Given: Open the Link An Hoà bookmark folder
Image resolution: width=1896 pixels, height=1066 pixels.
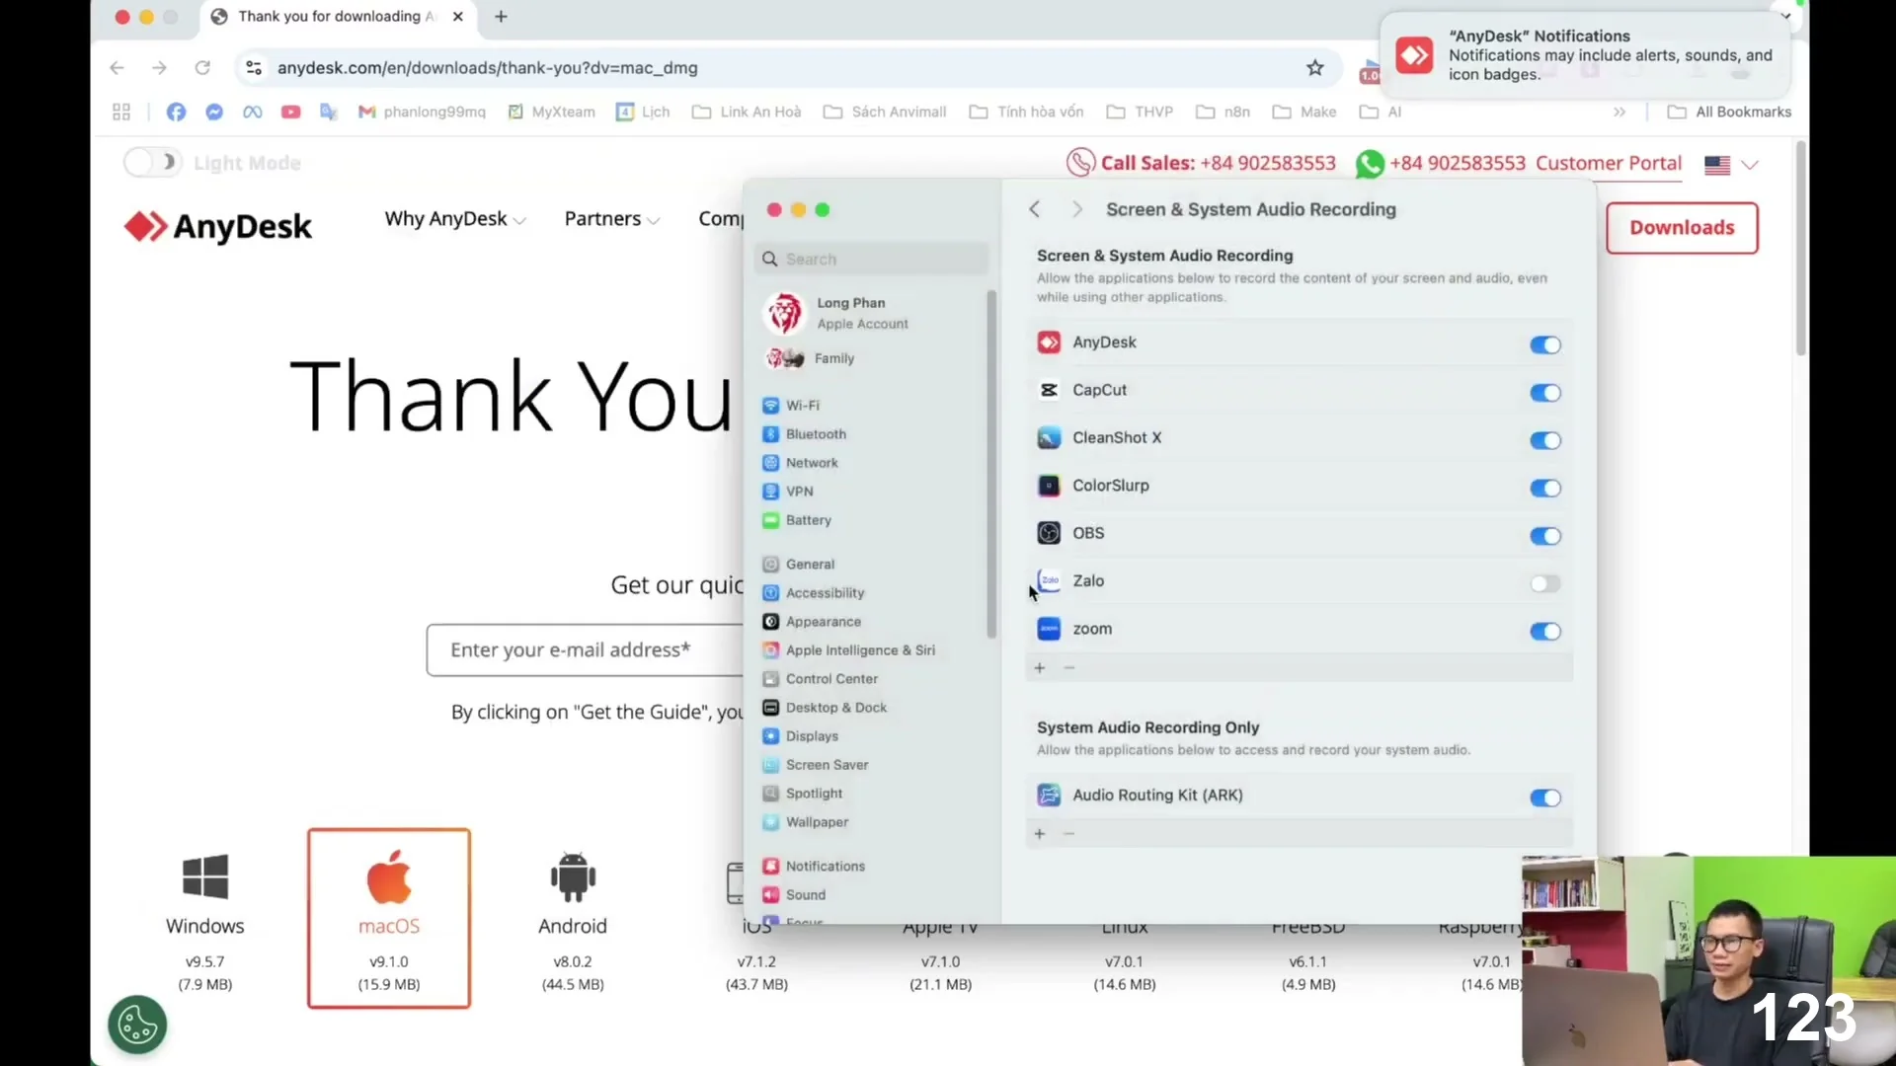Looking at the screenshot, I should point(747,113).
